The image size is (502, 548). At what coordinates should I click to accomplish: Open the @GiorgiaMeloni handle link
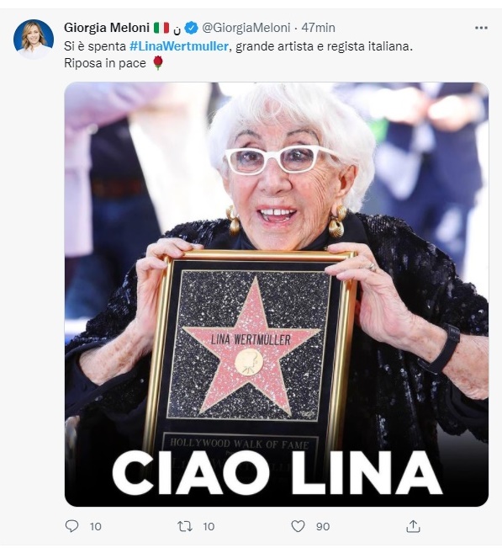pos(246,28)
